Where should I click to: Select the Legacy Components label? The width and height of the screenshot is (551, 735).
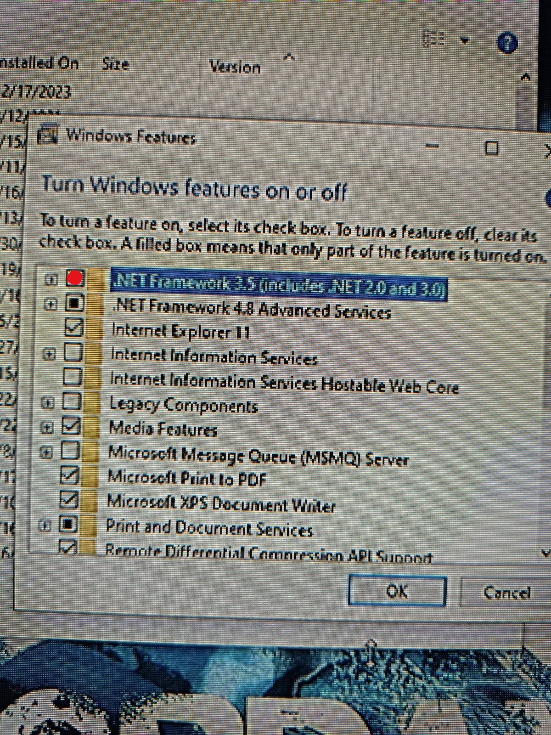coord(183,405)
